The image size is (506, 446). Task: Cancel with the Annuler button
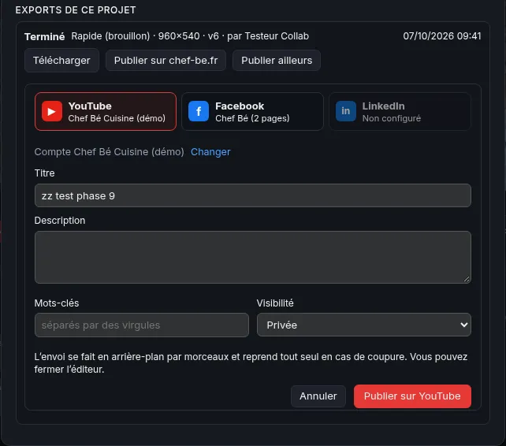[x=318, y=396]
